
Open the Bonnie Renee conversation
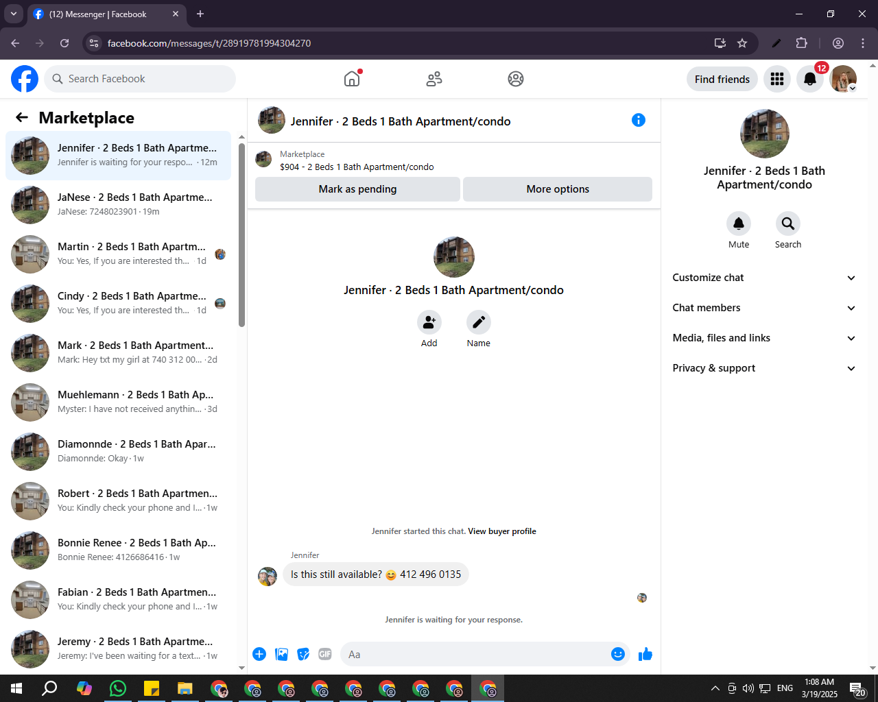pos(118,550)
